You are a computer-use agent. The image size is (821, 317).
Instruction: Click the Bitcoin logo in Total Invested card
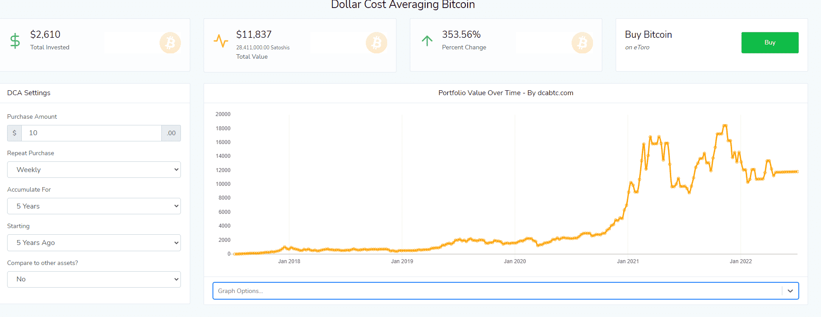tap(170, 43)
